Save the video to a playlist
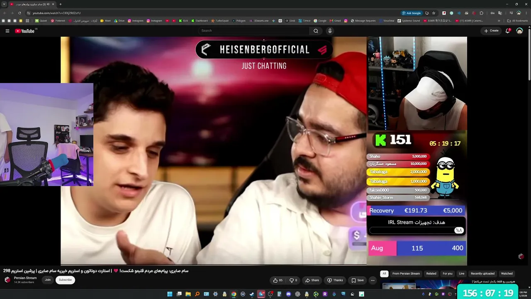The width and height of the screenshot is (531, 299). (357, 280)
